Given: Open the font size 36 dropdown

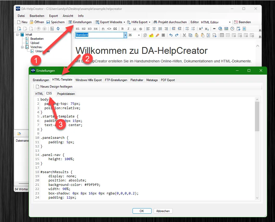Looking at the screenshot, I should [x=139, y=35].
